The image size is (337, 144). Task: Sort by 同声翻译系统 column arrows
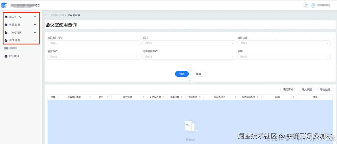tap(258, 97)
